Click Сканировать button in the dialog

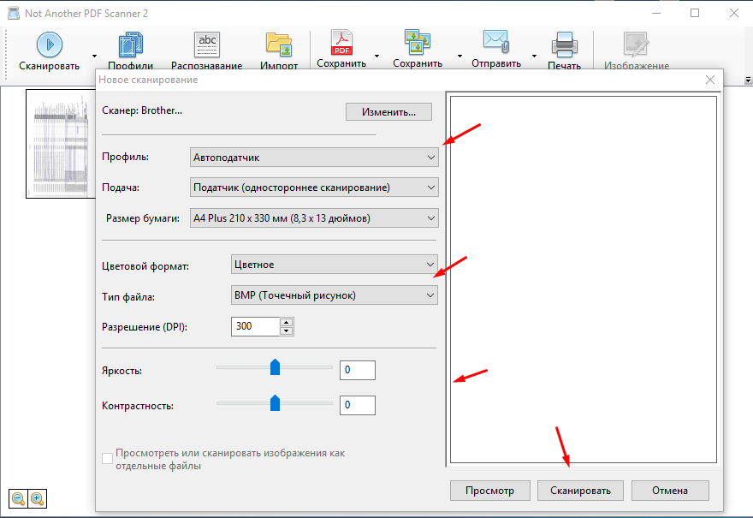pos(580,491)
